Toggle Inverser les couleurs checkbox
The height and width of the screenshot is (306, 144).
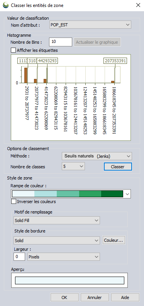coord(14,202)
